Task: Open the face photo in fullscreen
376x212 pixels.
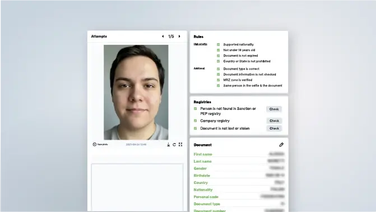Action: tap(180, 144)
